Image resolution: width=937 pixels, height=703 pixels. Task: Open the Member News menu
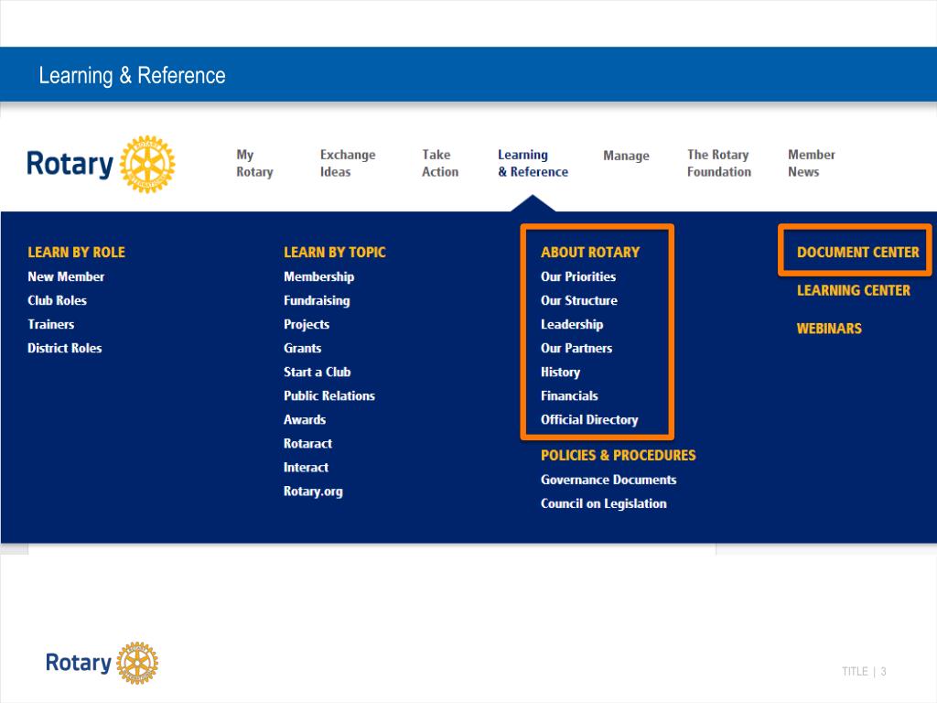click(812, 163)
